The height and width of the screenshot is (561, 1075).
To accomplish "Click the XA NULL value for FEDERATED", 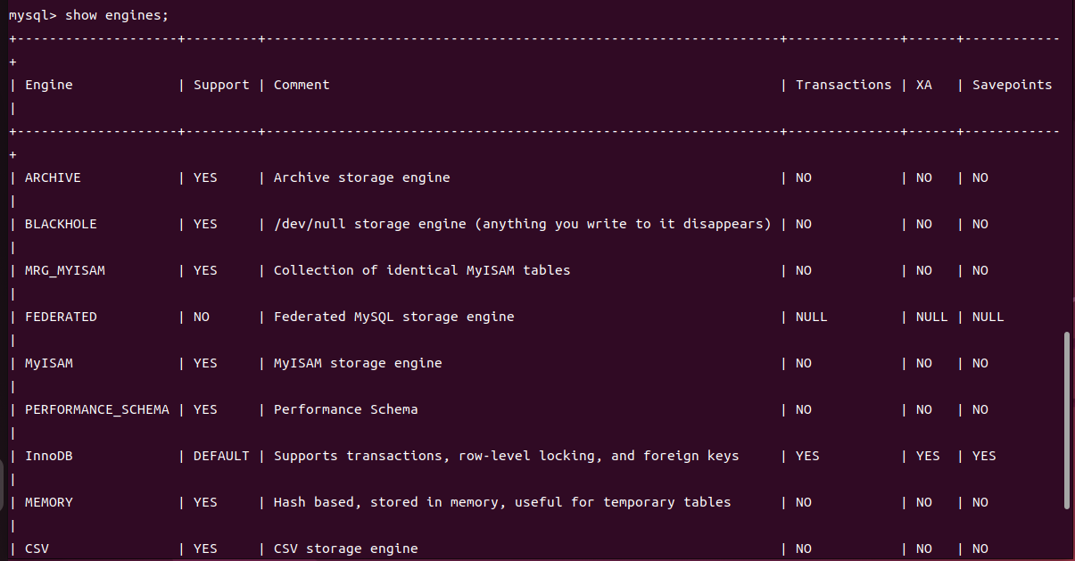I will coord(932,317).
